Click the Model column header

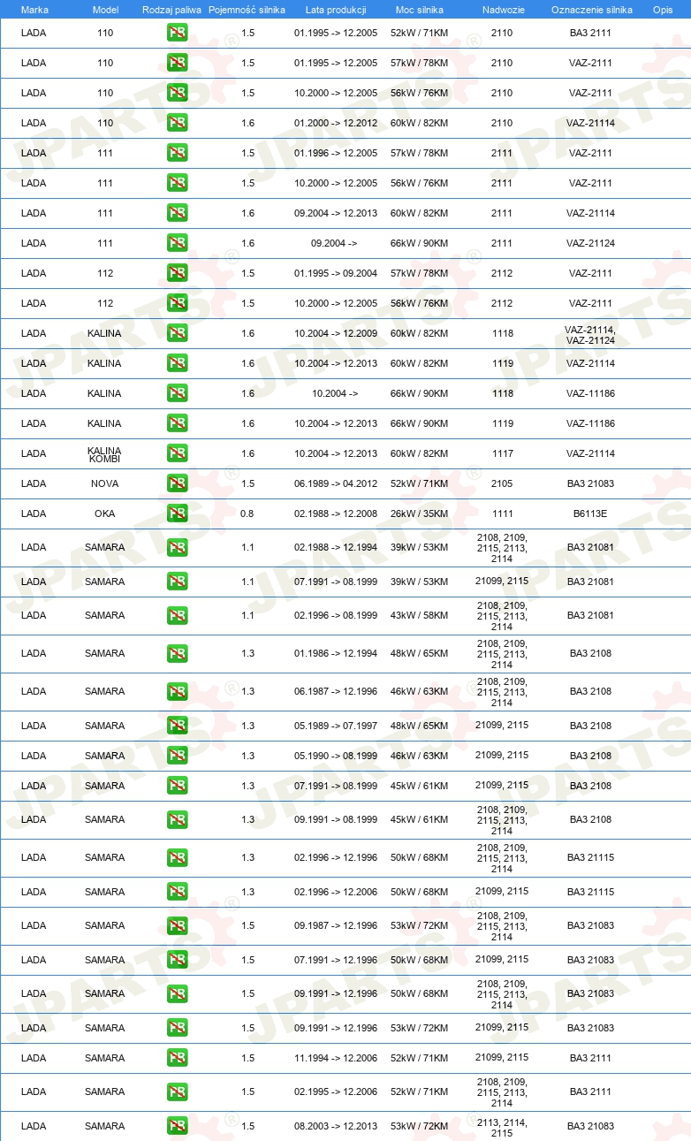[105, 10]
